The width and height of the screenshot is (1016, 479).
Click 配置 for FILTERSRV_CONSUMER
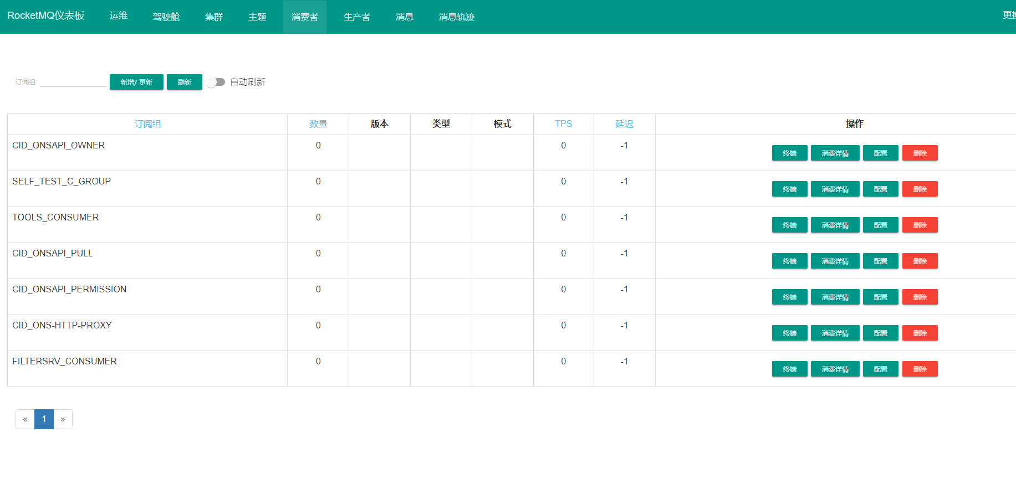881,369
